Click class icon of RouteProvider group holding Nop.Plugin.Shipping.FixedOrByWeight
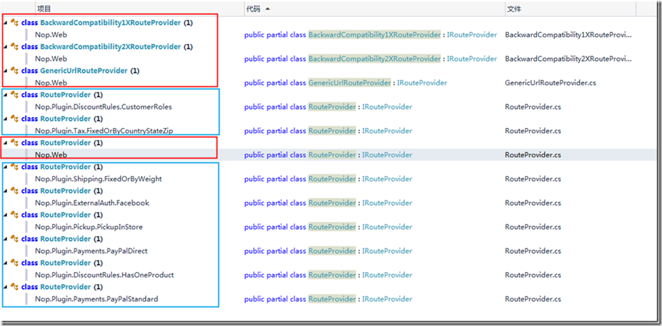This screenshot has width=662, height=326. coord(15,167)
